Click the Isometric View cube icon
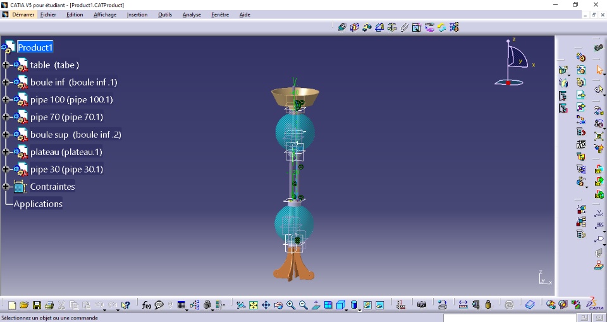Screen dimensions: 607x322 [x=341, y=306]
